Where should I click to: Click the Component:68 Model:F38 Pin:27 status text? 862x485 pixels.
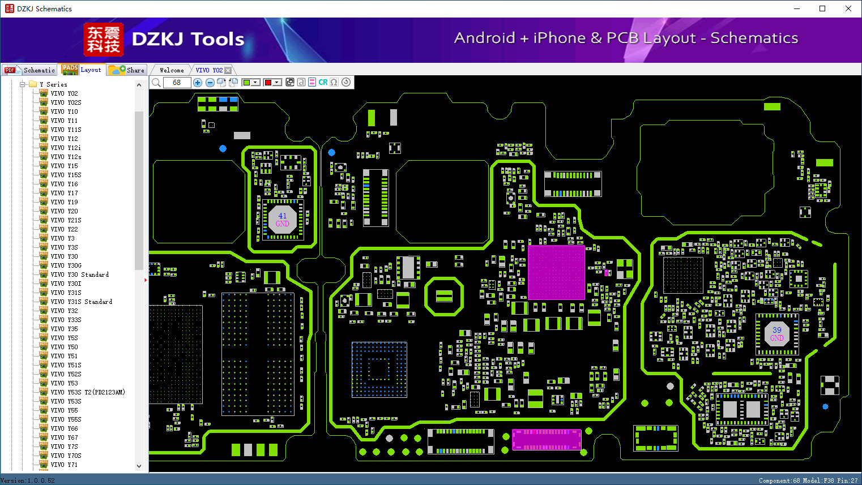pyautogui.click(x=808, y=480)
